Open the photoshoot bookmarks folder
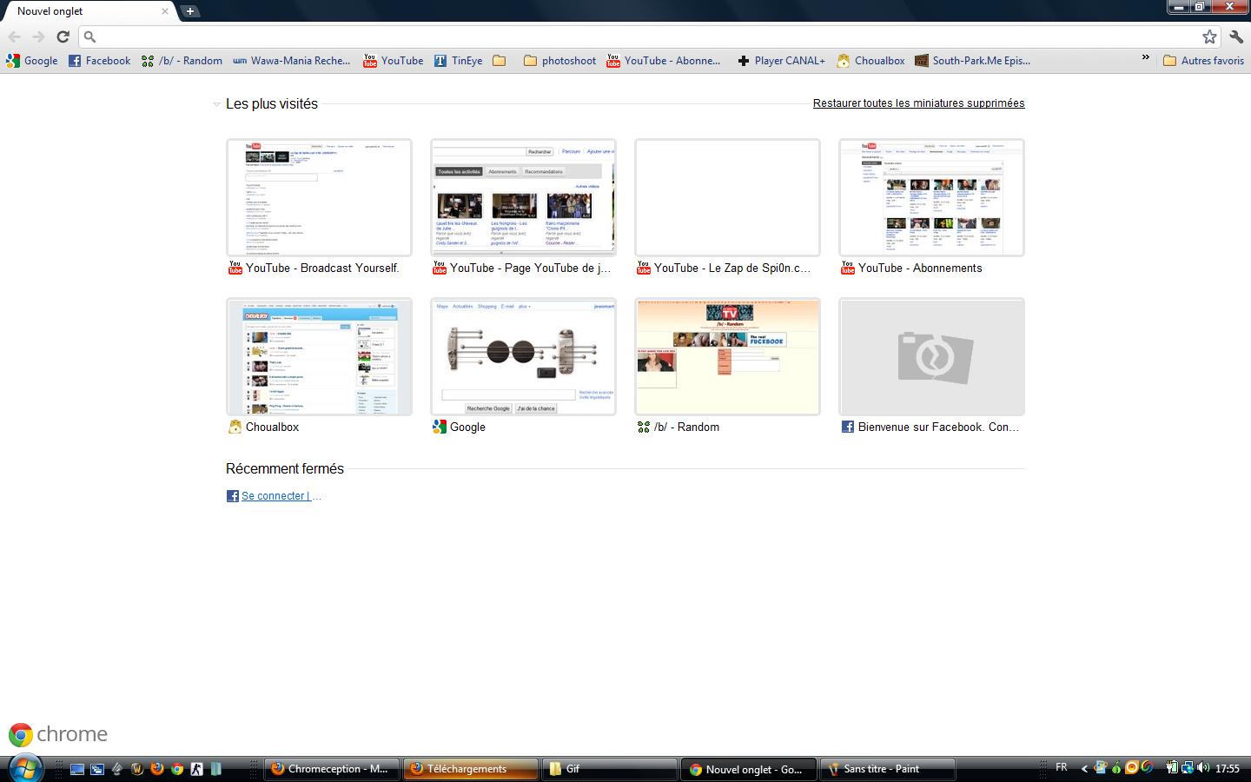Viewport: 1251px width, 782px height. [x=559, y=61]
